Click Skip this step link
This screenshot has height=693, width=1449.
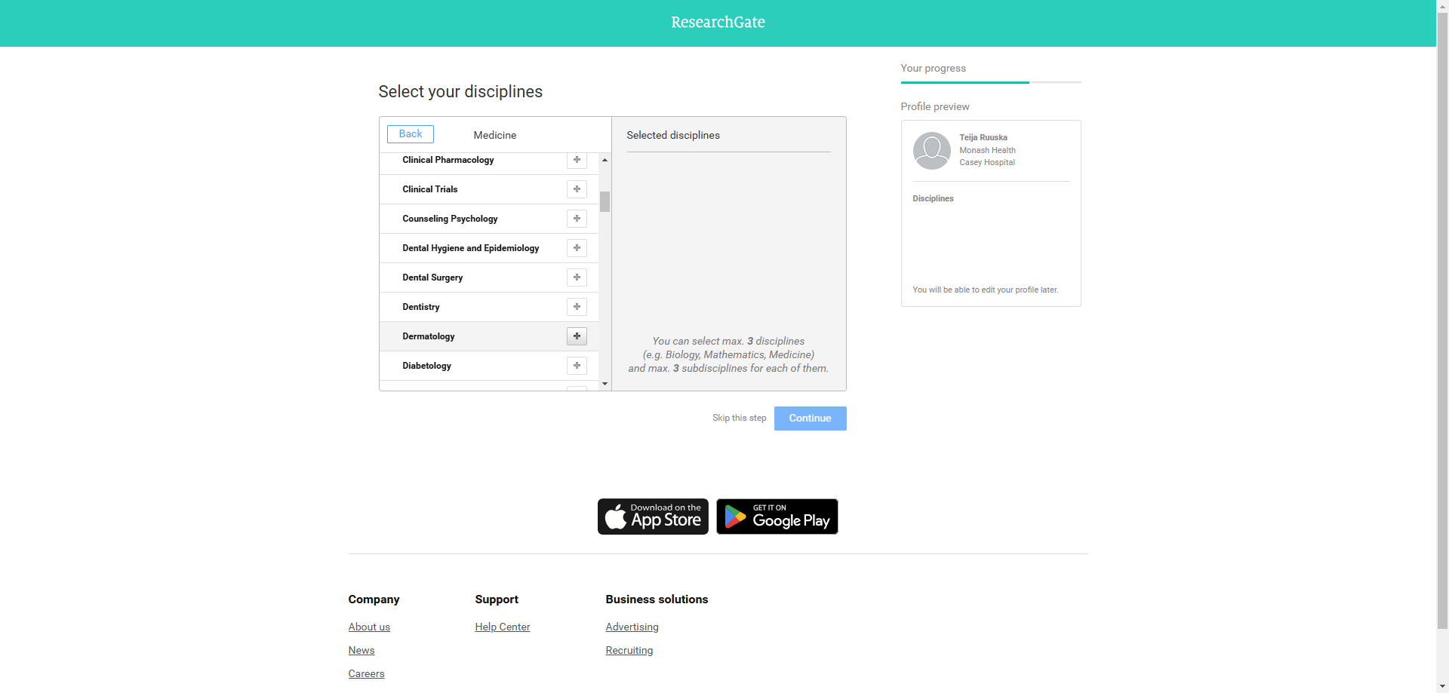point(739,418)
